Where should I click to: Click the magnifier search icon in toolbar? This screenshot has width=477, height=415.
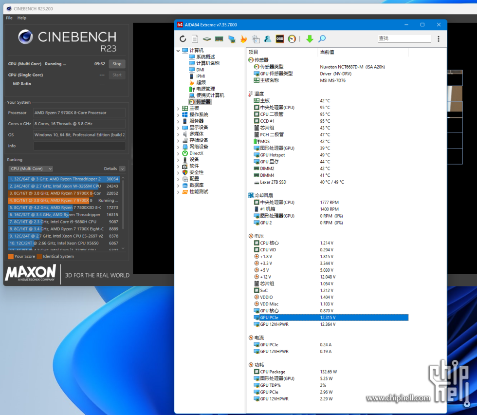(x=322, y=38)
